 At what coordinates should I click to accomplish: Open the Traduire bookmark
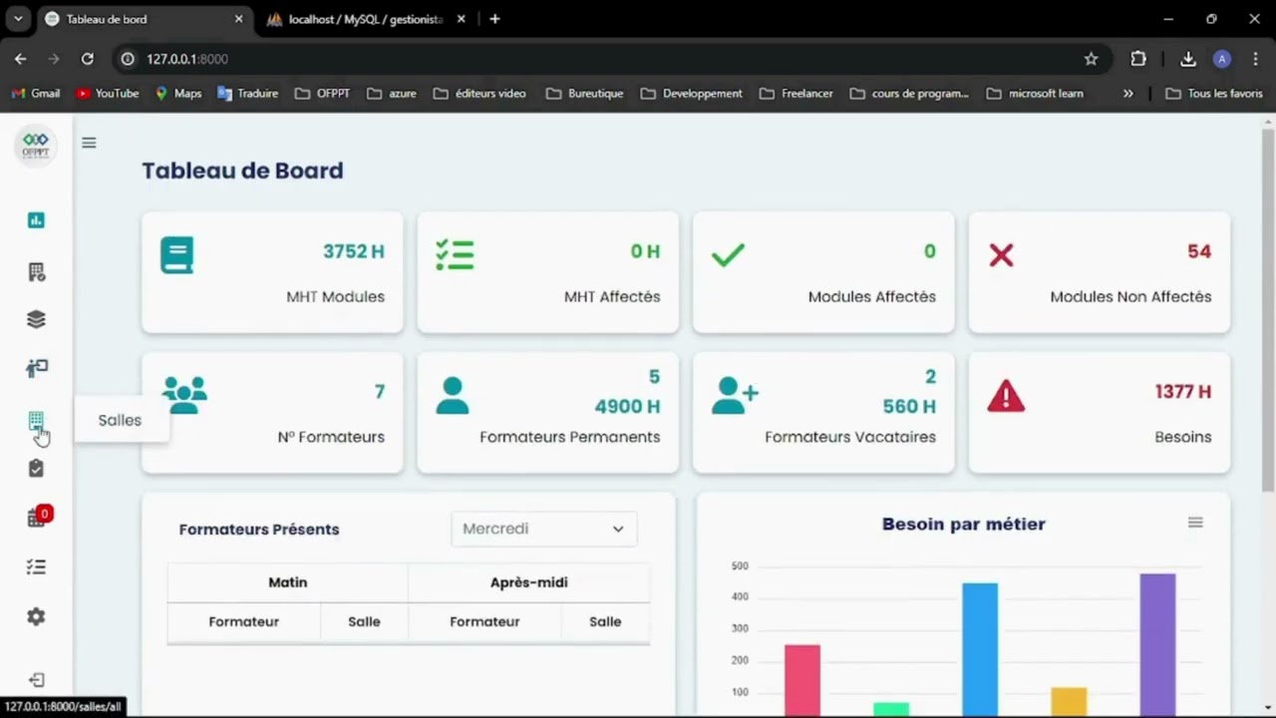click(248, 94)
